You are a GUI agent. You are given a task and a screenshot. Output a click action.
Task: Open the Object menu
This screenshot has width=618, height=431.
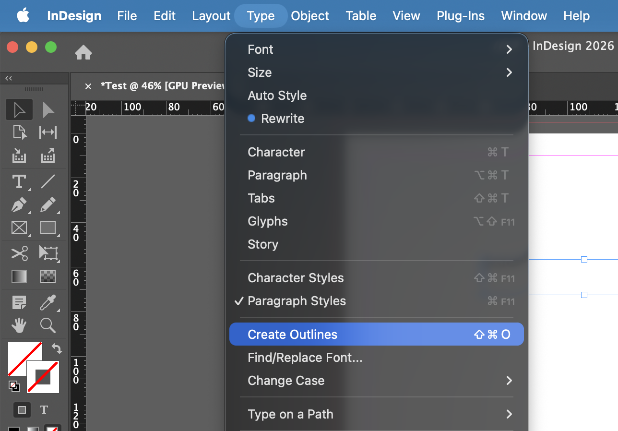(x=310, y=16)
